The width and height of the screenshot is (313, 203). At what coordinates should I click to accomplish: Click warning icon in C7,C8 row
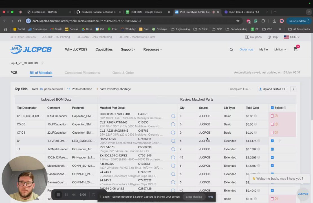(276, 132)
